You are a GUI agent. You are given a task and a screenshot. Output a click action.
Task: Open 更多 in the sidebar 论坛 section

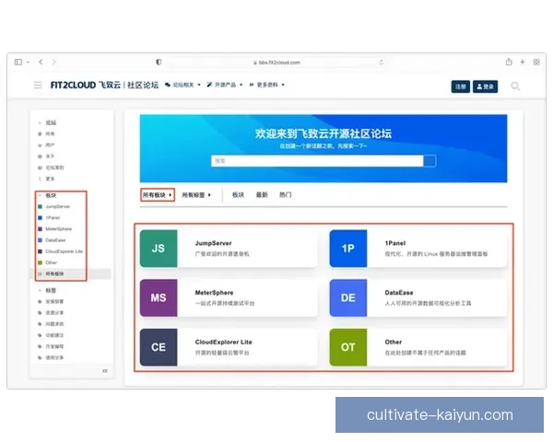50,179
